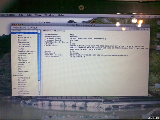Select Extensions under Software

tap(23, 93)
